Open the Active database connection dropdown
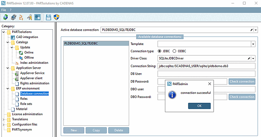This screenshot has height=137, width=261. [x=256, y=30]
